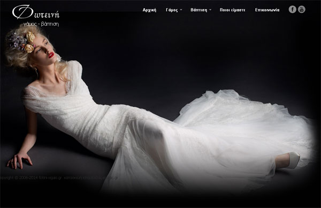Click the Φωτεινή script logo

(x=36, y=12)
